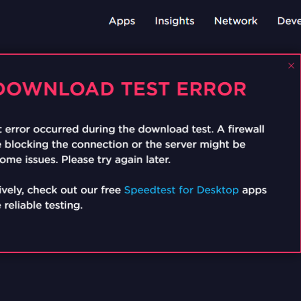Image resolution: width=301 pixels, height=301 pixels.
Task: Click the "blocking the connection" phrase
Action: 66,144
